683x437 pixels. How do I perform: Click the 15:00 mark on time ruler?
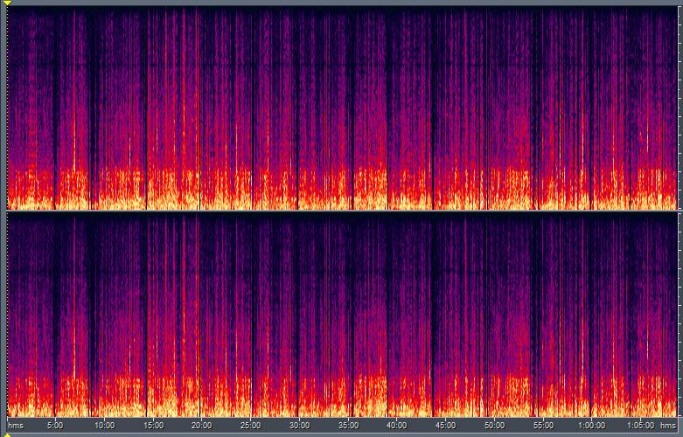pyautogui.click(x=153, y=425)
